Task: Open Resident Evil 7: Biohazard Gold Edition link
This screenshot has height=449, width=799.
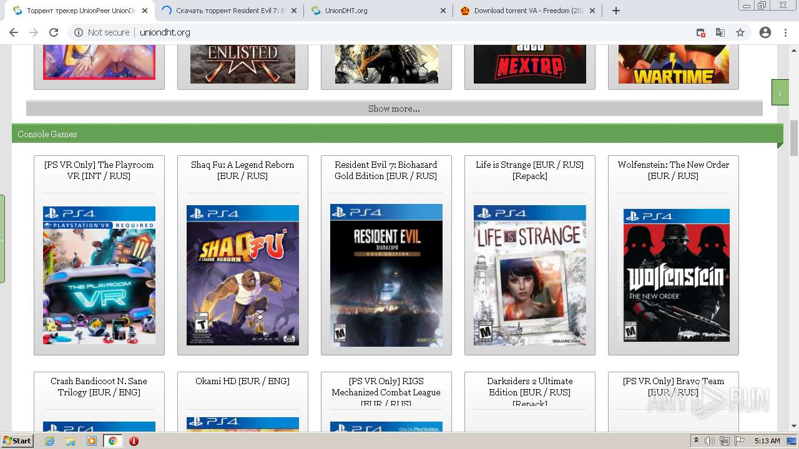Action: pos(386,170)
